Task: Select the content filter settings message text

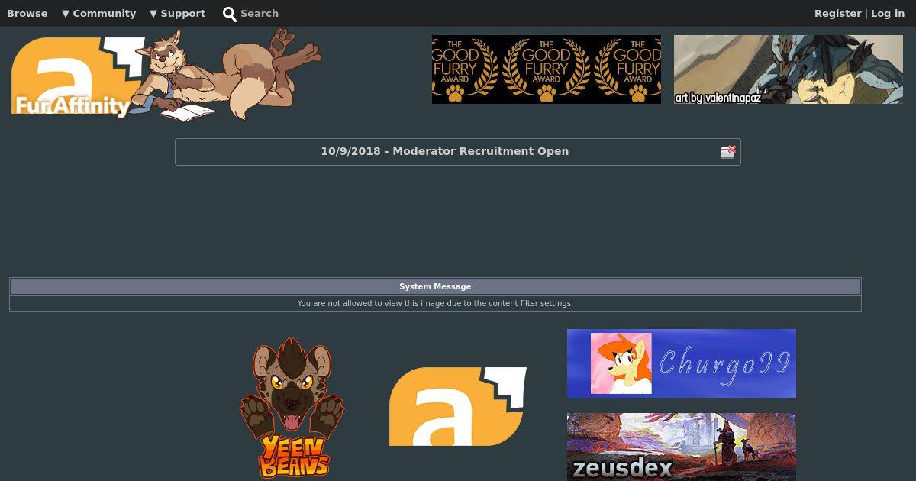Action: pos(435,303)
